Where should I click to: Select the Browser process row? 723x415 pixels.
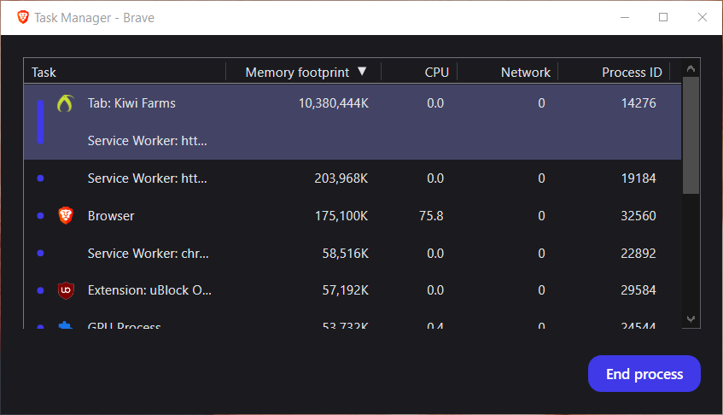pyautogui.click(x=353, y=215)
